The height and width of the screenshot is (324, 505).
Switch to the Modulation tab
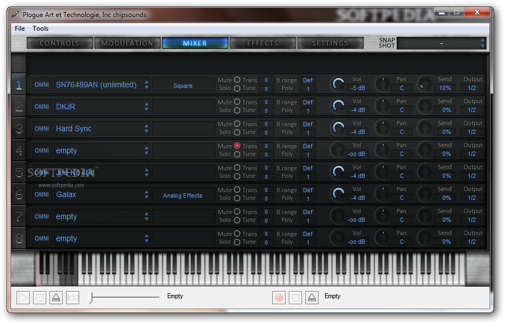point(127,43)
